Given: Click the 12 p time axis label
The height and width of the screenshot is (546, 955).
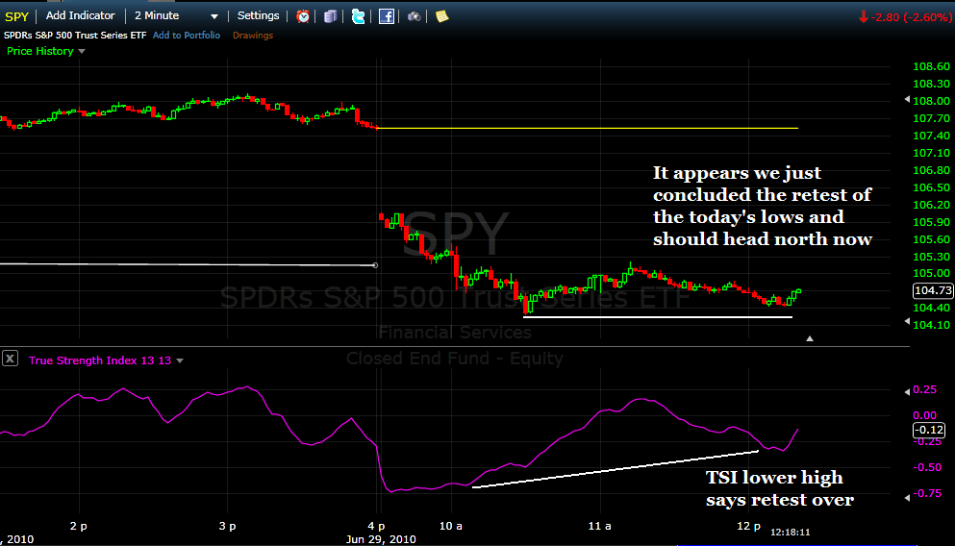Looking at the screenshot, I should 748,526.
